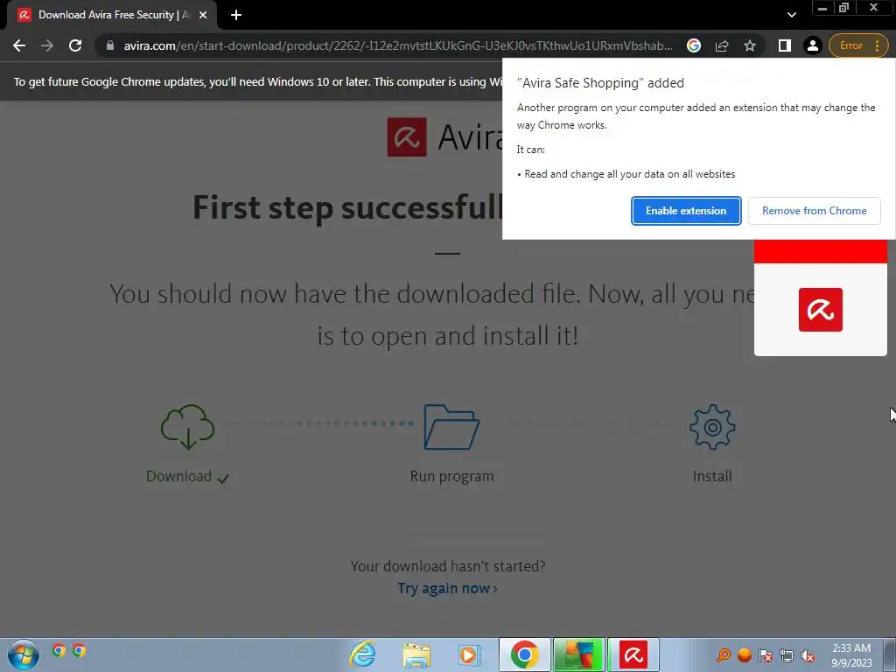Switch to Download Avira Free Security tab

pyautogui.click(x=113, y=16)
